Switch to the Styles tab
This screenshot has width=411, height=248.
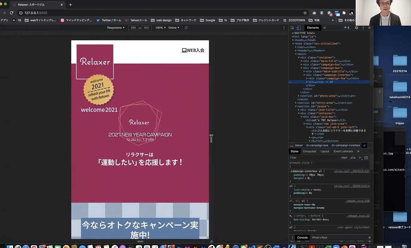pyautogui.click(x=294, y=151)
